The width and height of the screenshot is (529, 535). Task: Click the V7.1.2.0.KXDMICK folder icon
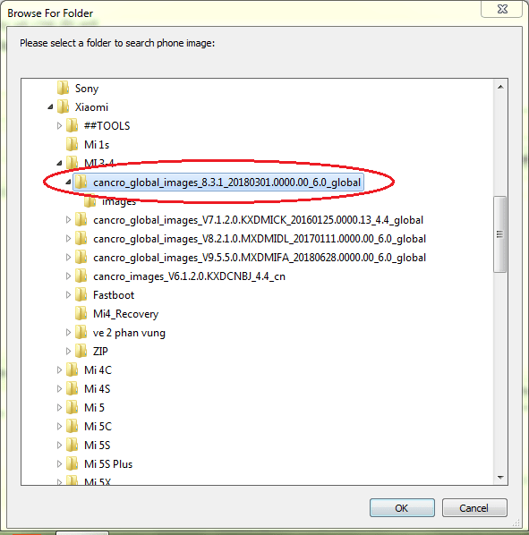(x=81, y=220)
